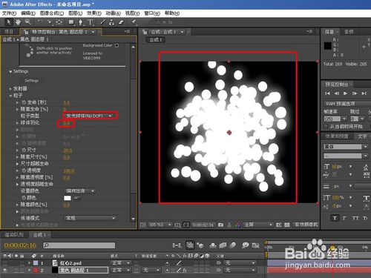Play the preview in 预览控制台
Image resolution: width=371 pixels, height=278 pixels.
click(346, 93)
